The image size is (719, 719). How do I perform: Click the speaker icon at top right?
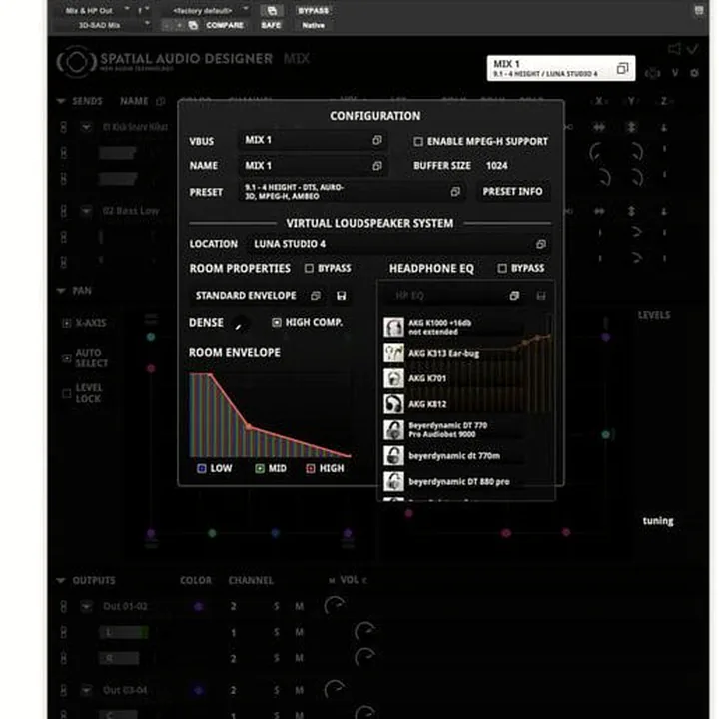pos(674,49)
